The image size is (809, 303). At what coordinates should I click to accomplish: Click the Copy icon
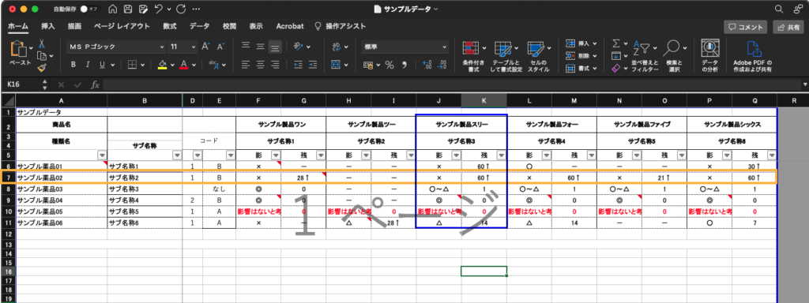(x=42, y=56)
